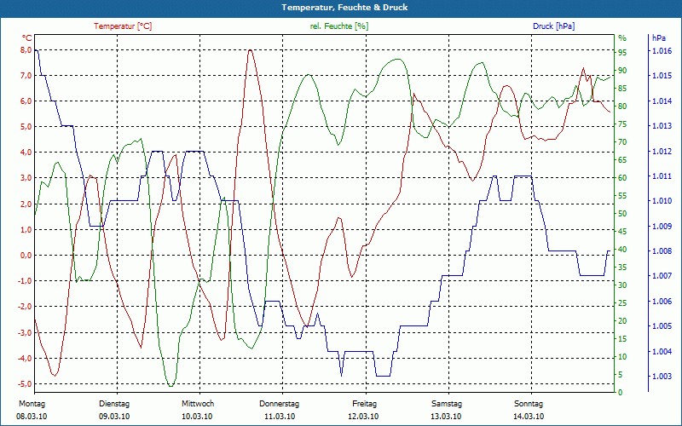Select the 'Freitag' day label
This screenshot has width=682, height=426.
tap(365, 404)
